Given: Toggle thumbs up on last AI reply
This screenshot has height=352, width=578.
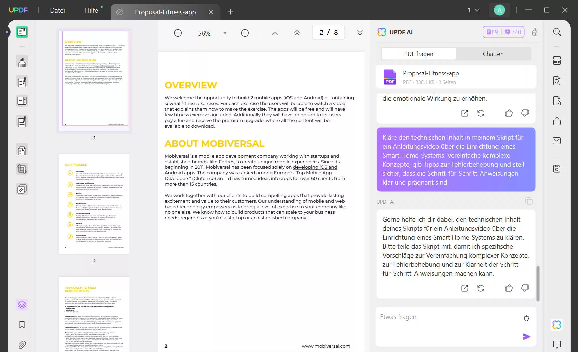Looking at the screenshot, I should [x=509, y=288].
